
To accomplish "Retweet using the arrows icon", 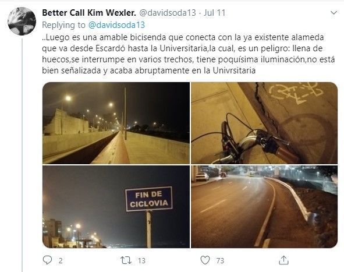I will (126, 260).
